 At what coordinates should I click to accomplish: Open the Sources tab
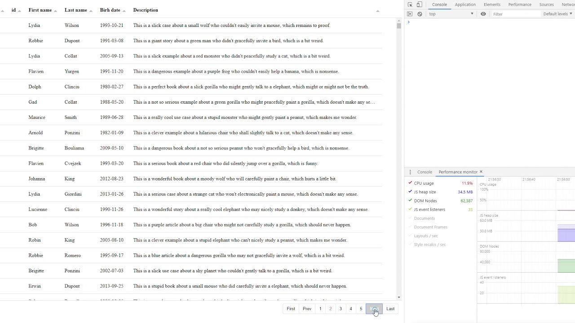(x=546, y=4)
